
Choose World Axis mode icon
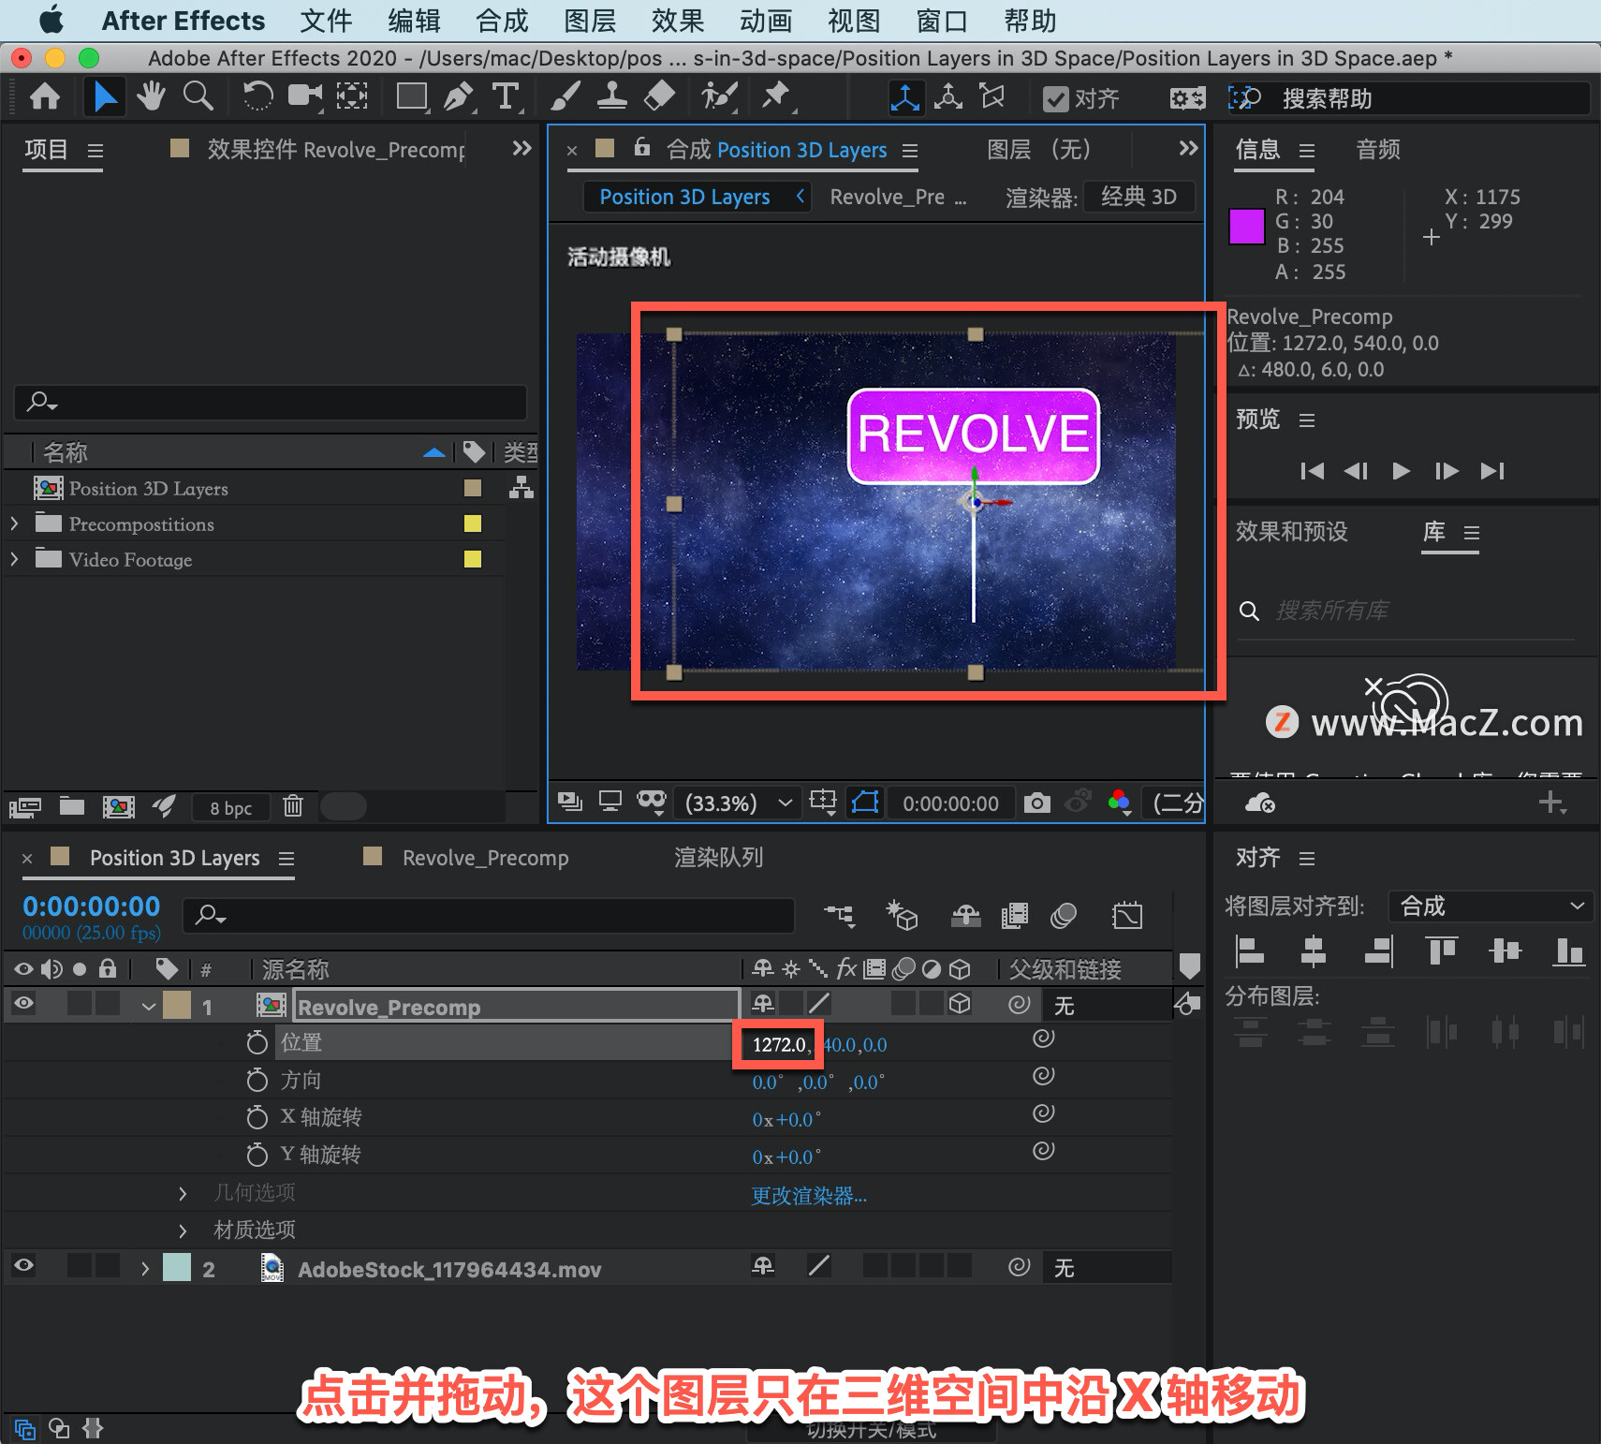(x=948, y=97)
